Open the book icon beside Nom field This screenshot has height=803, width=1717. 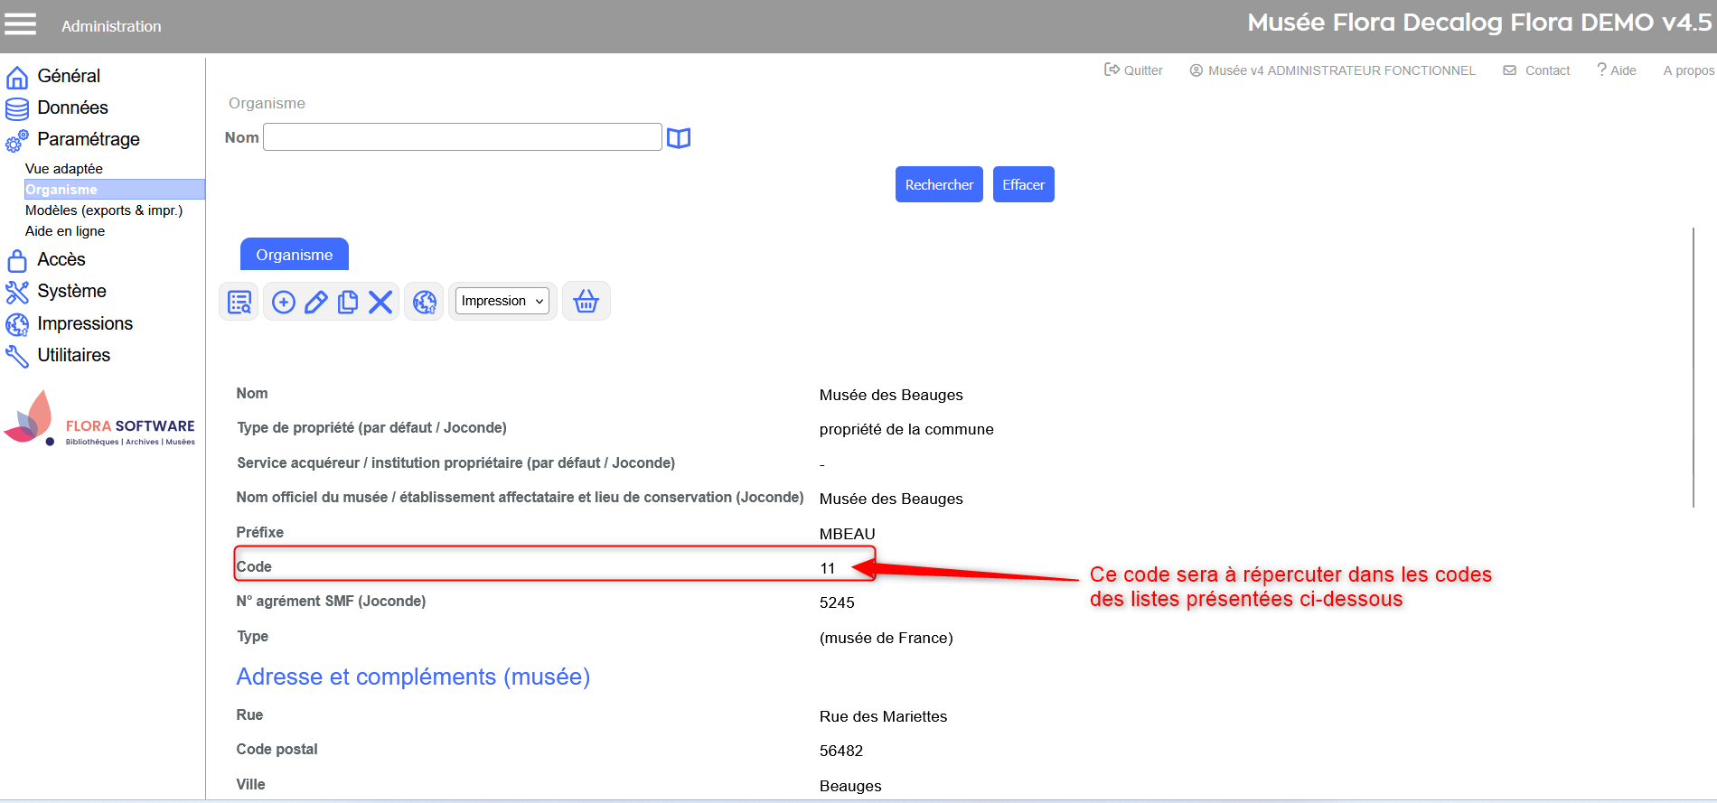679,138
